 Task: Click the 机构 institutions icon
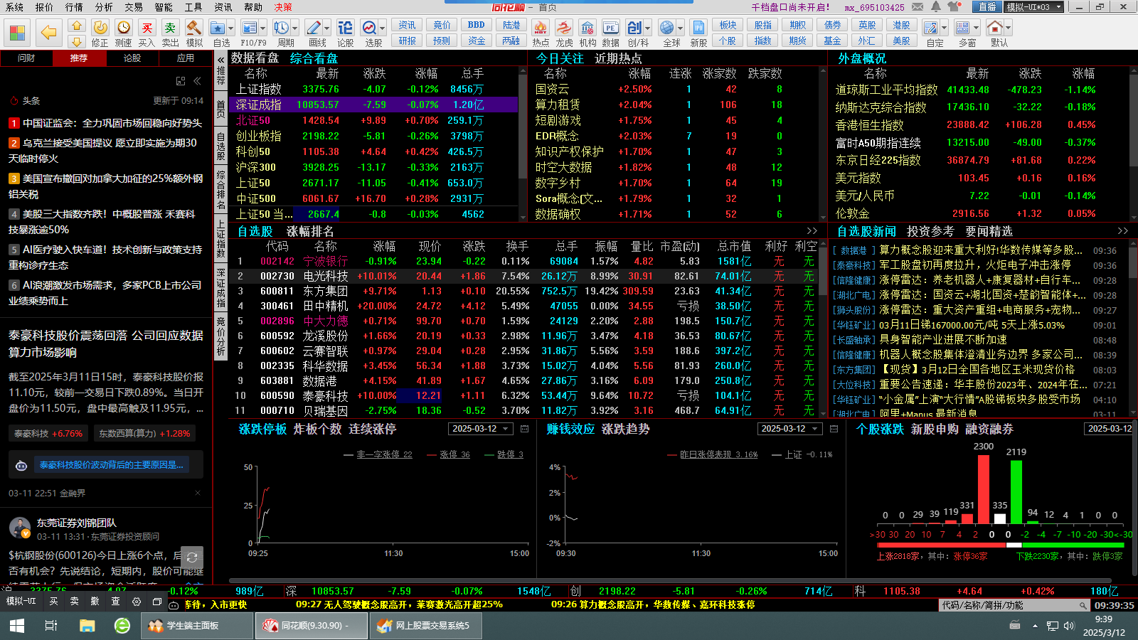587,33
